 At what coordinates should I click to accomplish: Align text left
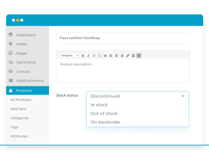[111, 56]
